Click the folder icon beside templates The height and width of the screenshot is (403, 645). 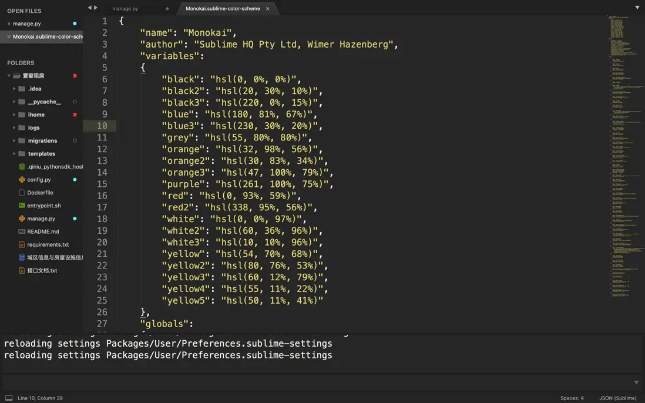click(22, 154)
